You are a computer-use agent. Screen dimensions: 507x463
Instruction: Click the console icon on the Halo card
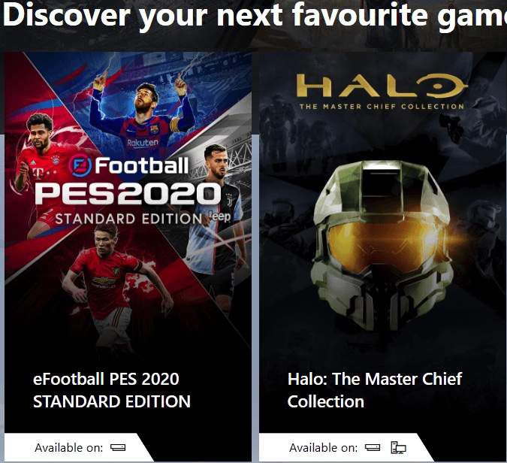[373, 447]
